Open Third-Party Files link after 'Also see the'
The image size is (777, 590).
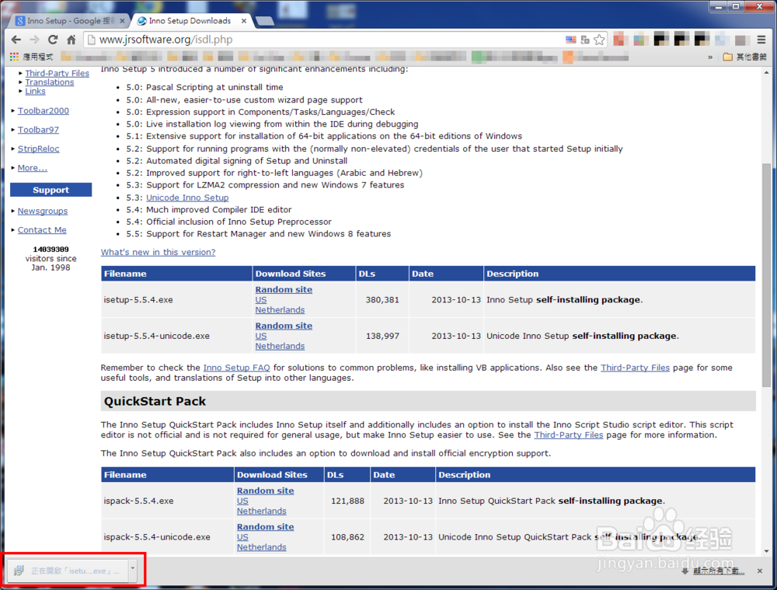[635, 368]
